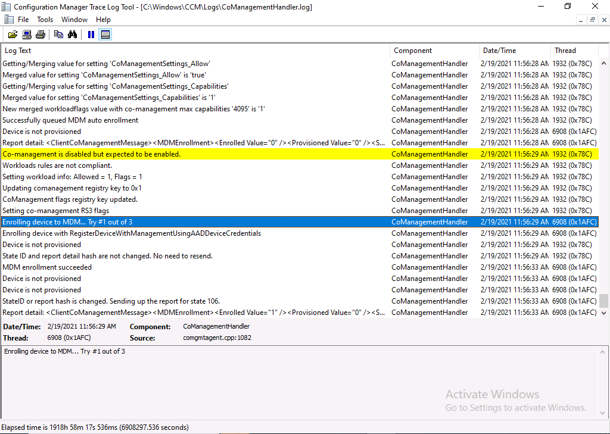Click Component value in the detail pane
Viewport: 610px width, 434px height.
(x=216, y=327)
